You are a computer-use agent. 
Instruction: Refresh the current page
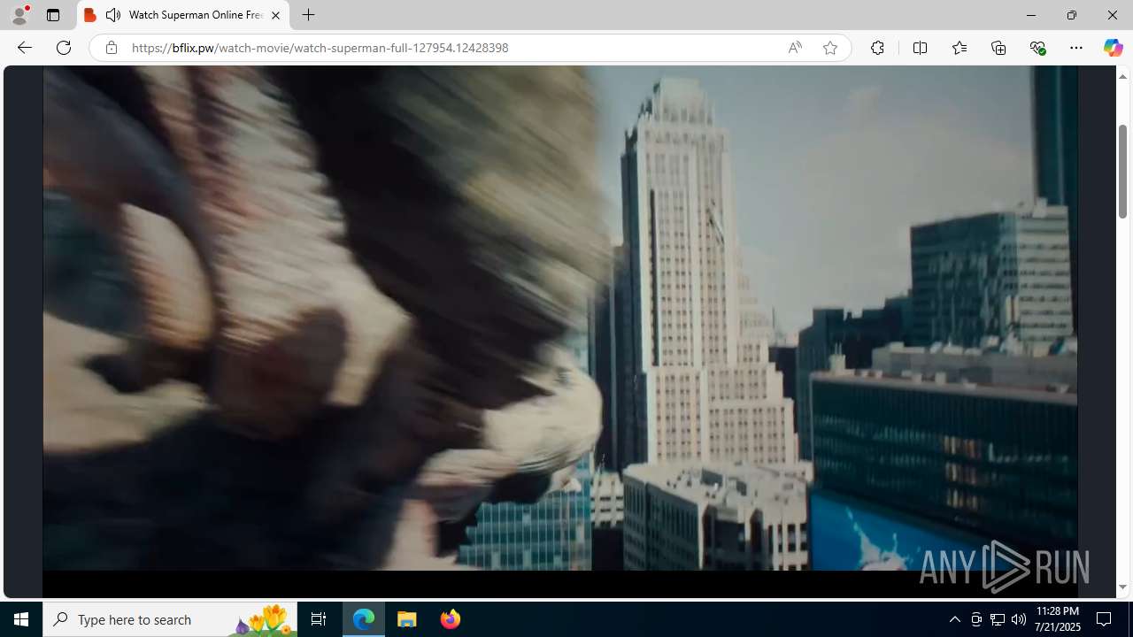tap(64, 48)
